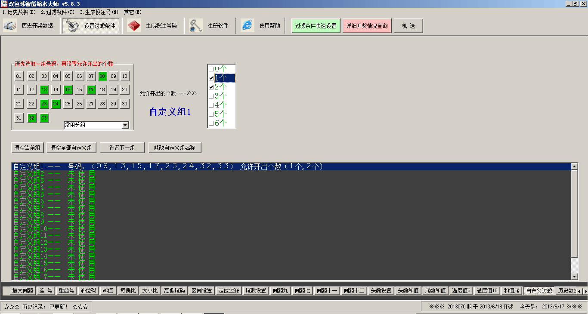Switch to the 连号 tab

click(x=46, y=291)
